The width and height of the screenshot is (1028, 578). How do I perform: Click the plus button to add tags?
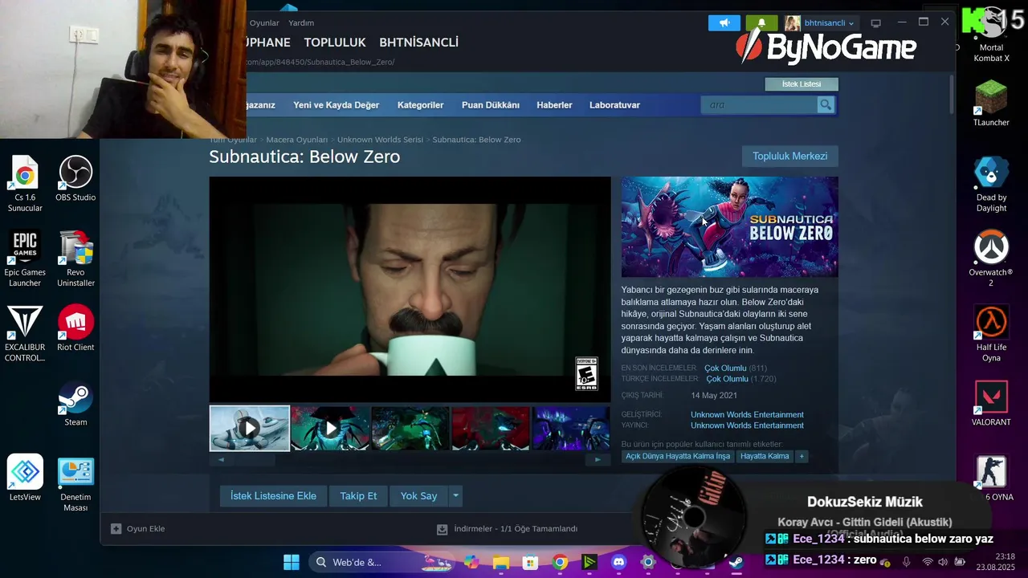[802, 456]
